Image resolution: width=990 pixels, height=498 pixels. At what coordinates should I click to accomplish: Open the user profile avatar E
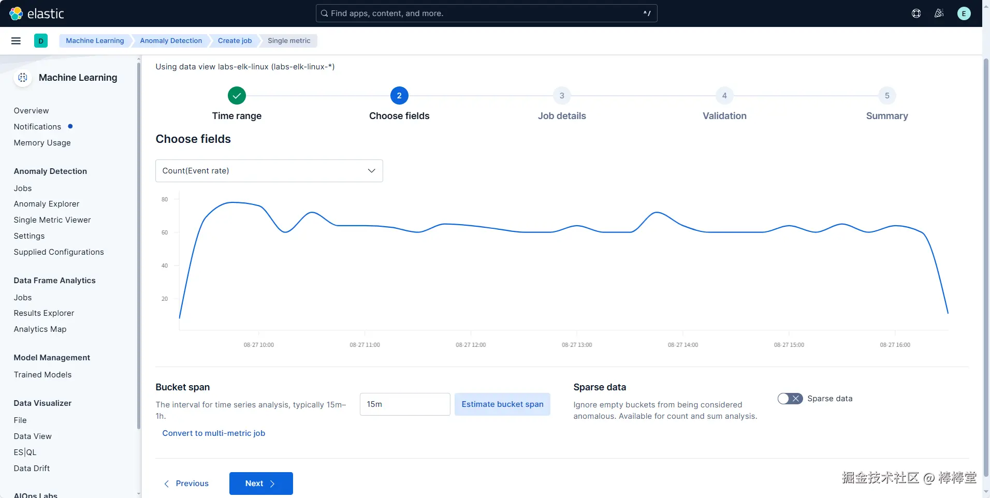(x=964, y=13)
